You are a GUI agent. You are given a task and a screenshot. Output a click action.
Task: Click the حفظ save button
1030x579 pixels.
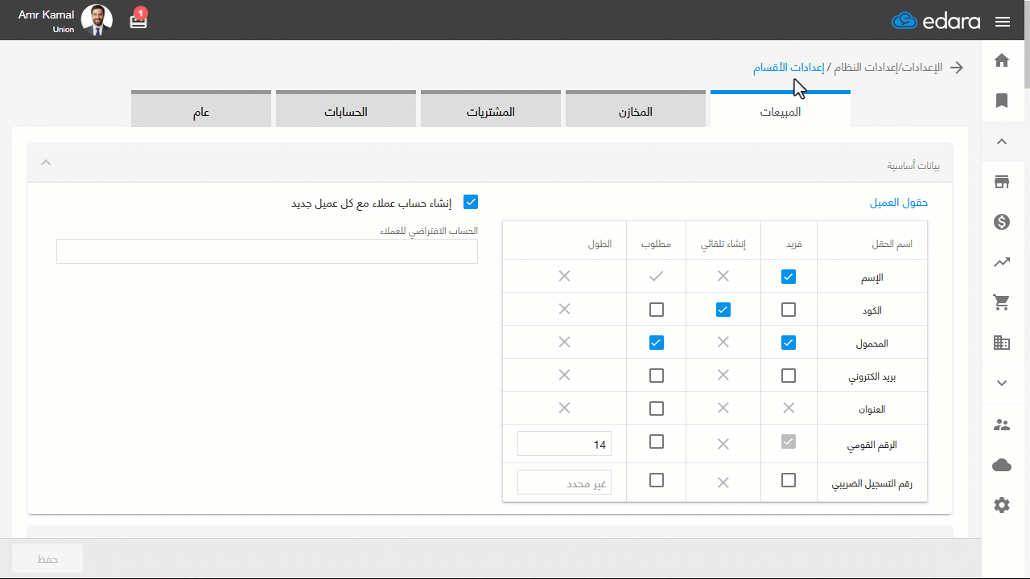coord(47,559)
